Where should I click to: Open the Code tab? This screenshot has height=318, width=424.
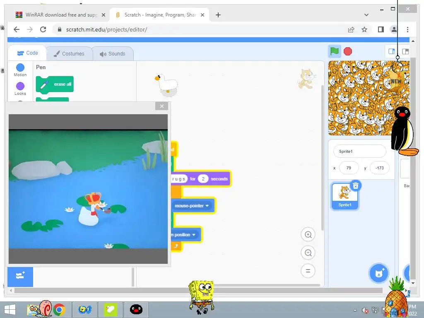(x=28, y=53)
